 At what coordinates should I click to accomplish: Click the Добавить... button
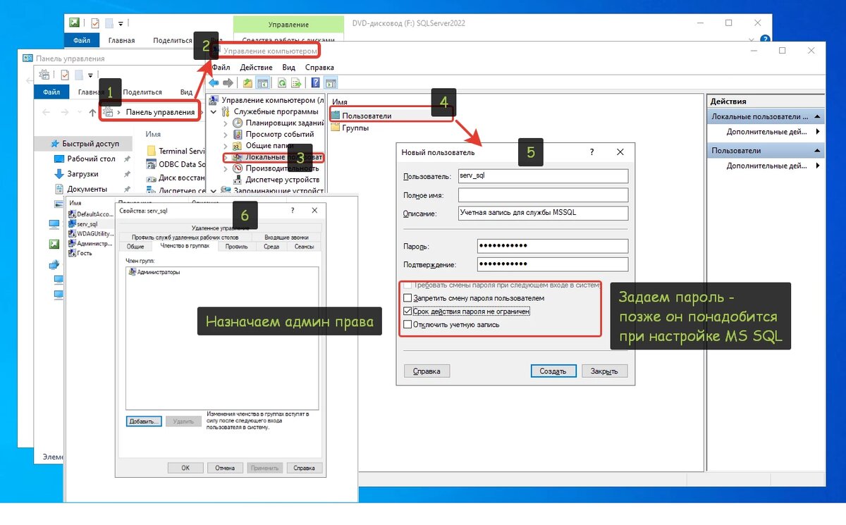click(145, 421)
